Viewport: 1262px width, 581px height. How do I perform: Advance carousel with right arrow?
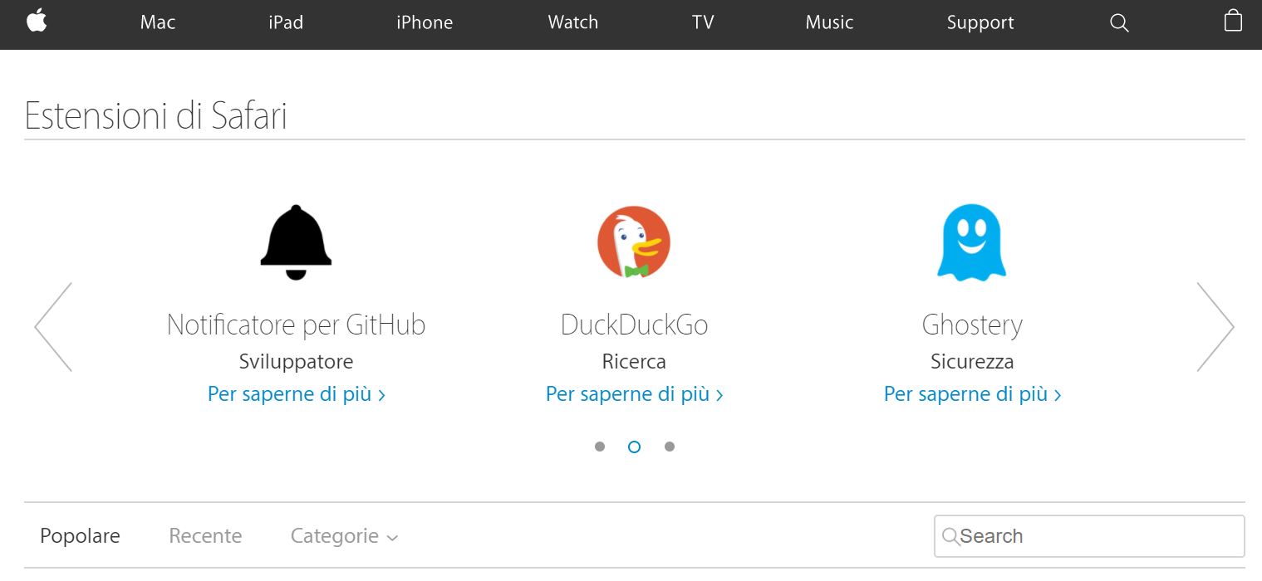(x=1215, y=327)
